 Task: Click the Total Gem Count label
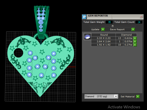[x=124, y=22]
